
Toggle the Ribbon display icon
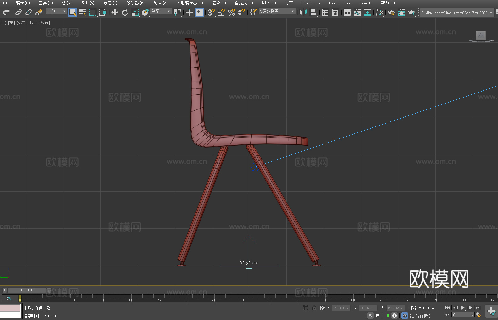point(347,12)
